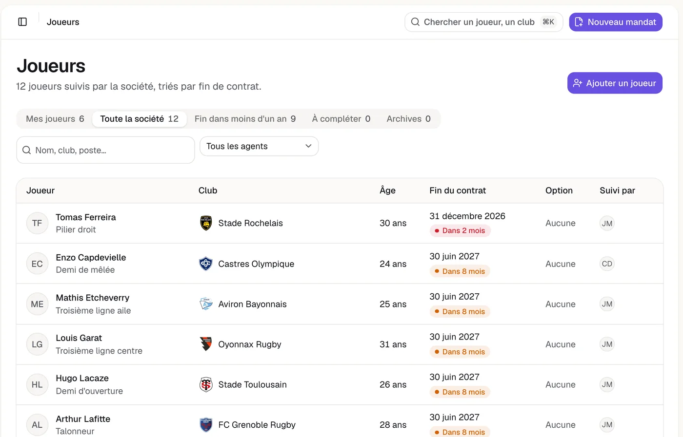Click the Oyonnax Rugby club logo
Viewport: 683px width, 437px height.
206,344
